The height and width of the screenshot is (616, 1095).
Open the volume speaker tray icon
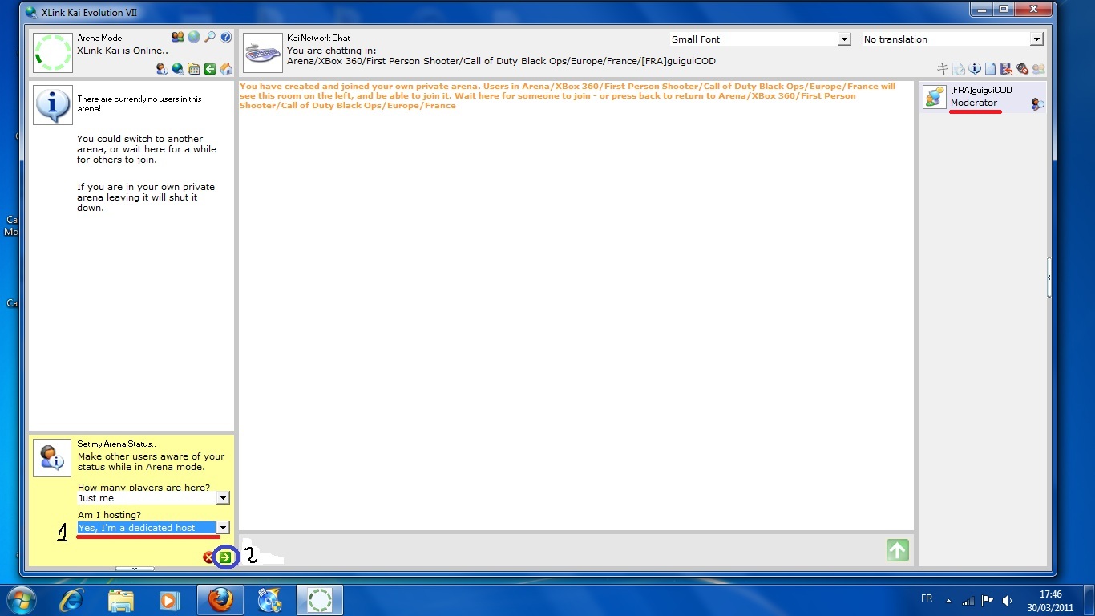pos(1007,601)
